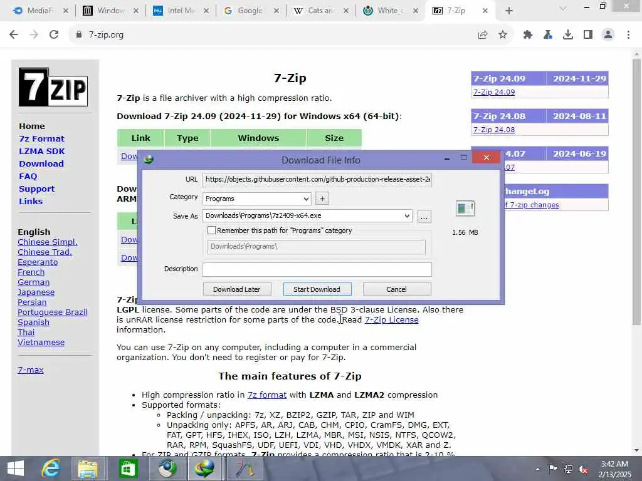Switch to the Google tab
The height and width of the screenshot is (481, 642).
click(246, 11)
